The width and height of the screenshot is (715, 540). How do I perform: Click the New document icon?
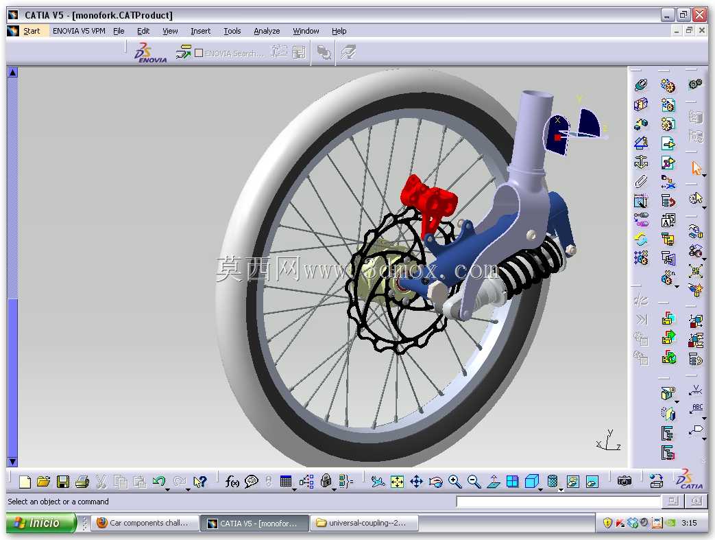(x=25, y=482)
